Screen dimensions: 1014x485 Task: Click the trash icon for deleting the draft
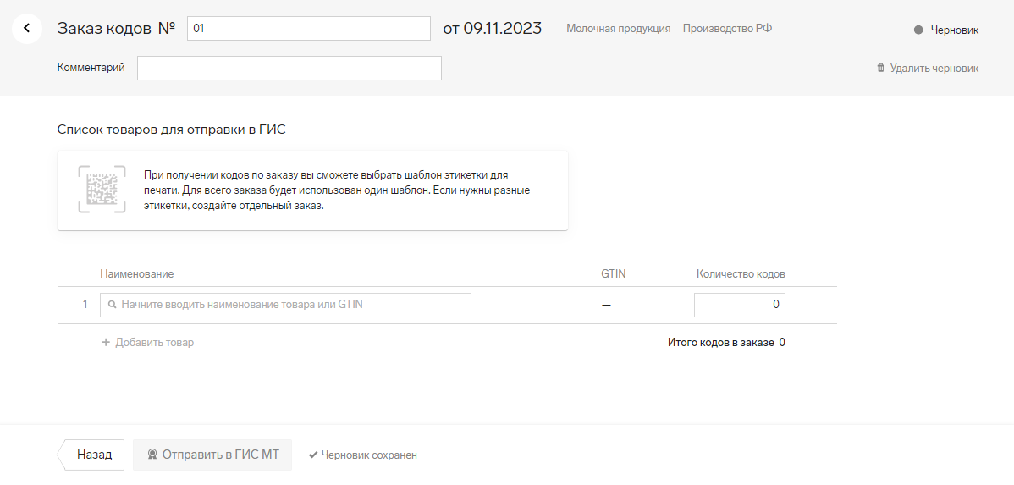click(x=880, y=68)
